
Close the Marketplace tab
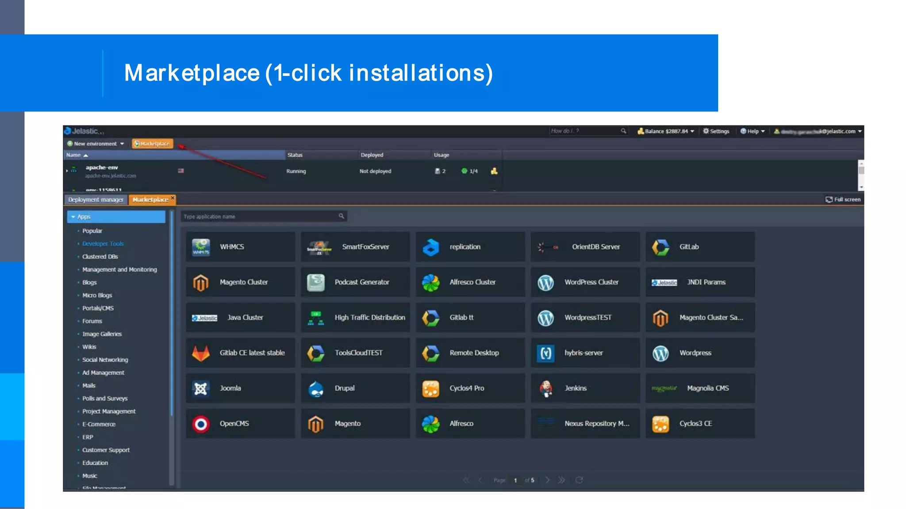click(173, 198)
